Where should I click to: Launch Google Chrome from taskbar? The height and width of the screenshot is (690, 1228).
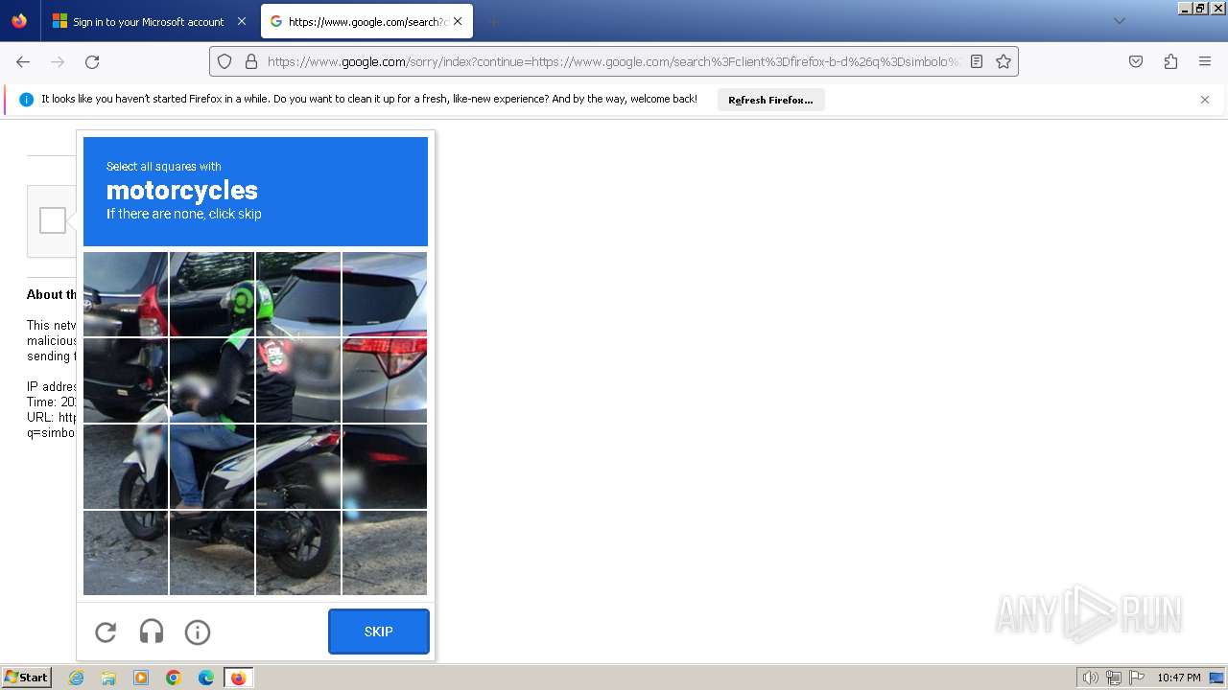(x=174, y=678)
